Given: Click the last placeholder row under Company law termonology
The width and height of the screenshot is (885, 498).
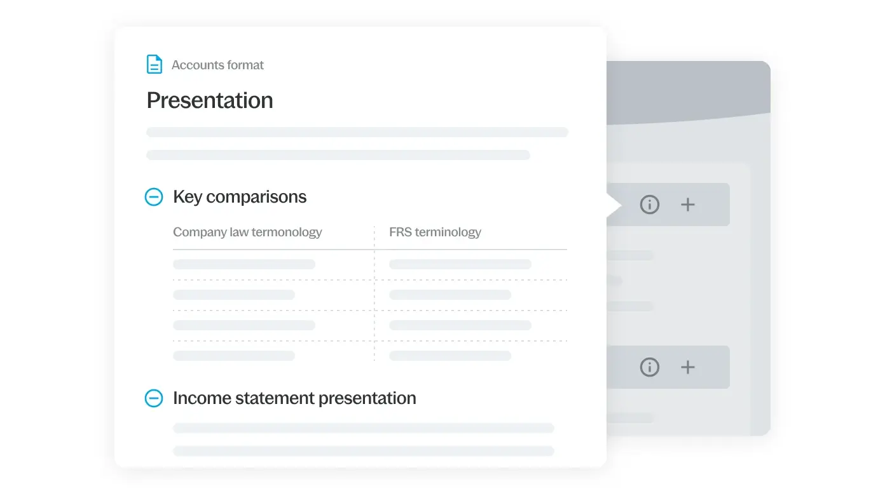Looking at the screenshot, I should coord(234,356).
